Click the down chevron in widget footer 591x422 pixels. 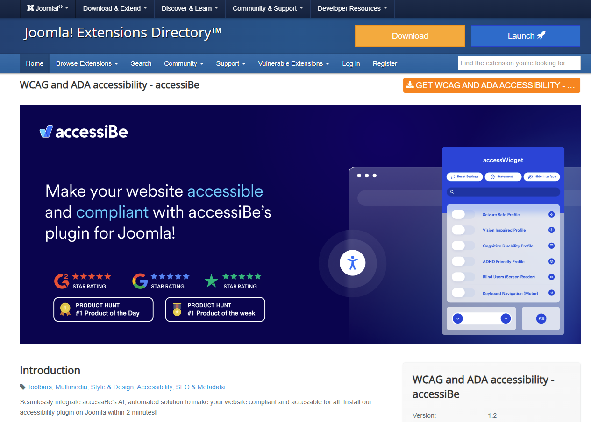(458, 319)
